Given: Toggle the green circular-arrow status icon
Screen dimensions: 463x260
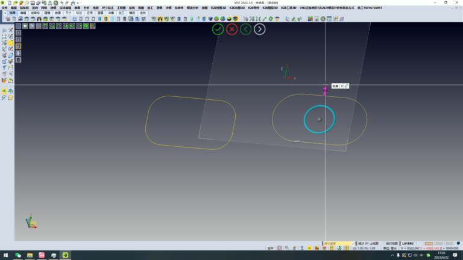Looking at the screenshot, I should coord(339,248).
